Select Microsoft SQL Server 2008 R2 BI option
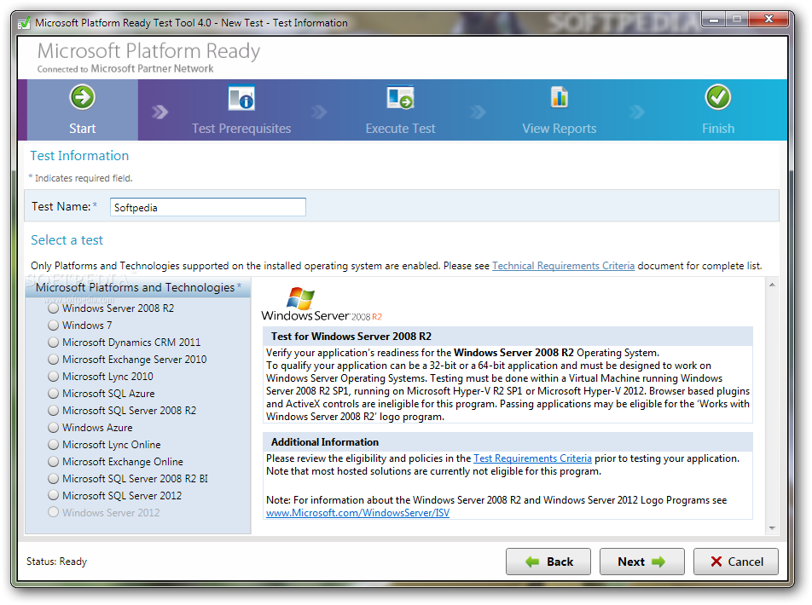The height and width of the screenshot is (605, 812). (x=53, y=479)
